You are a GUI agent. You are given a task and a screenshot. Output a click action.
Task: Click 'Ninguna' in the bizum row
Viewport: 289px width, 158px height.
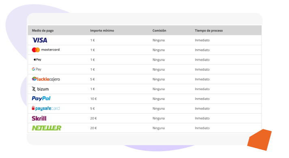(159, 89)
